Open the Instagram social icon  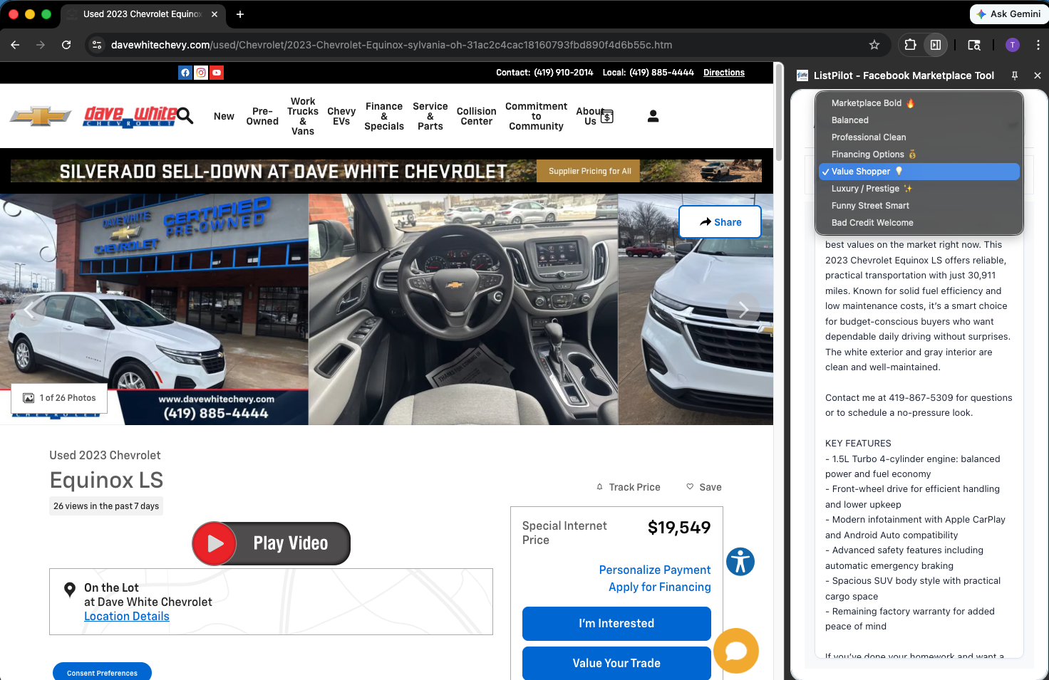(x=201, y=73)
